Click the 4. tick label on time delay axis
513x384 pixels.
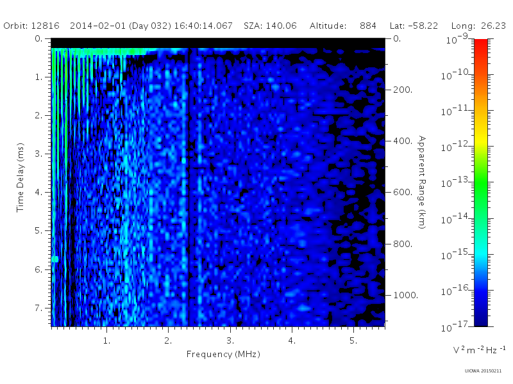point(38,193)
